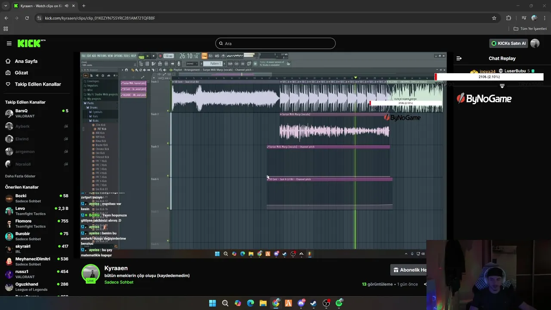551x310 pixels.
Task: Select the playlist Draw pencil tool
Action: point(133,70)
